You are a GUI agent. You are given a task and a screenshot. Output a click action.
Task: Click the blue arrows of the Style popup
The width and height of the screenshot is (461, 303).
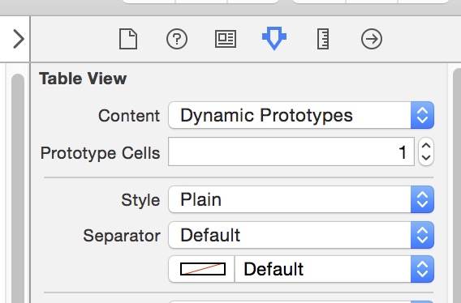(422, 199)
